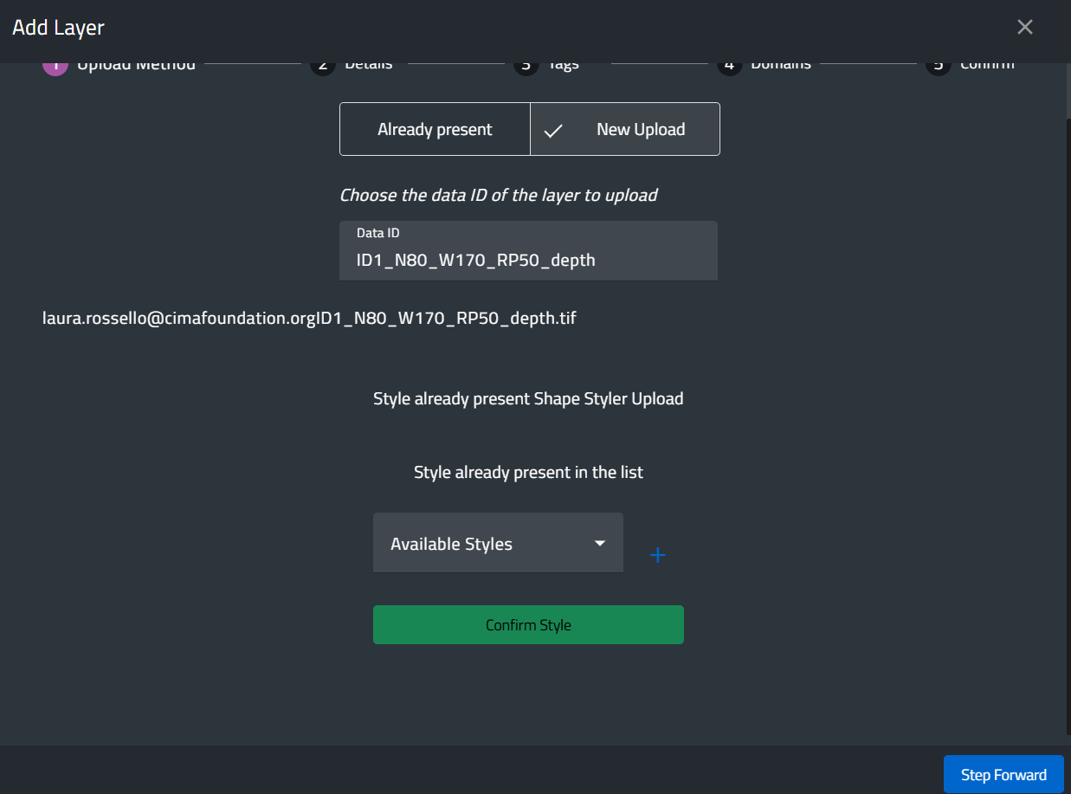
Task: Select the Already present upload method
Action: tap(435, 130)
